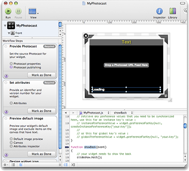189x171 pixels.
Task: Click the run log console icon below the source
Action: tap(73, 165)
